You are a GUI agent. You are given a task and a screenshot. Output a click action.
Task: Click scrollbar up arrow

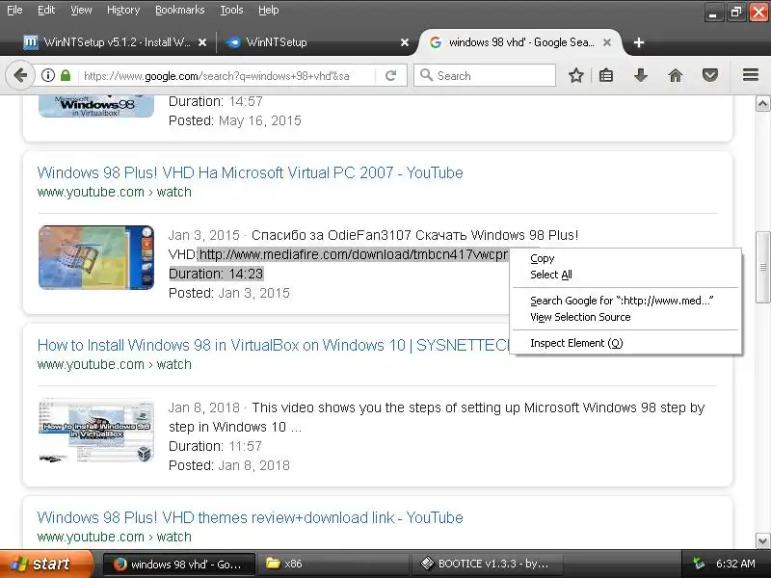coord(762,104)
